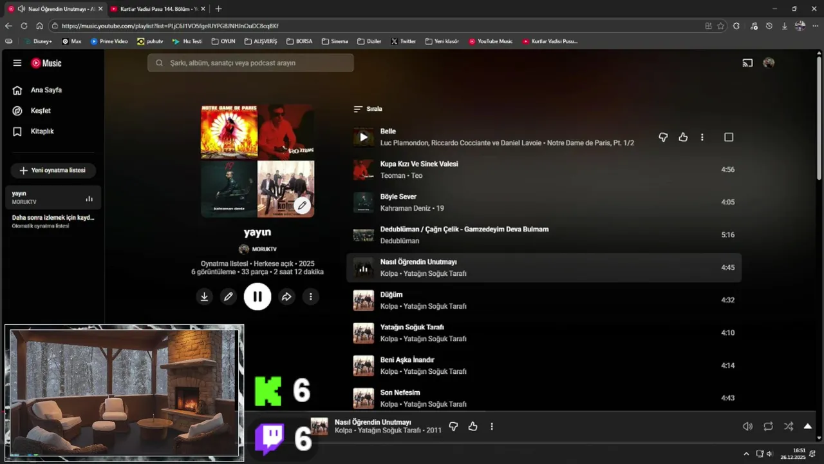Open more options under playlist header
The width and height of the screenshot is (824, 464).
[311, 296]
